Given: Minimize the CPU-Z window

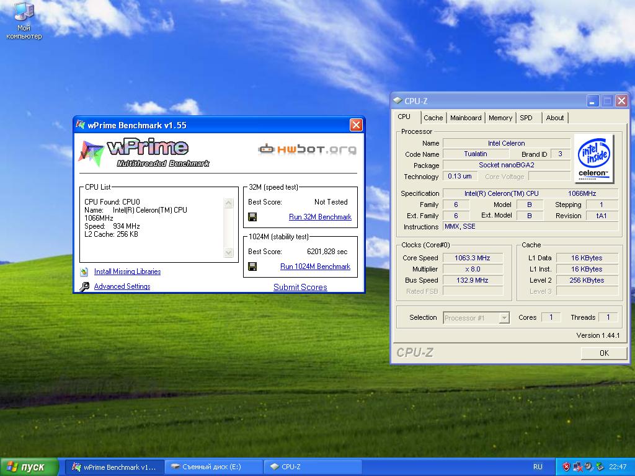Looking at the screenshot, I should (x=592, y=101).
